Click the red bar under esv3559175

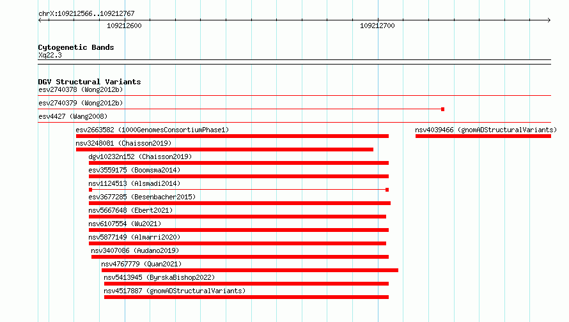point(238,176)
